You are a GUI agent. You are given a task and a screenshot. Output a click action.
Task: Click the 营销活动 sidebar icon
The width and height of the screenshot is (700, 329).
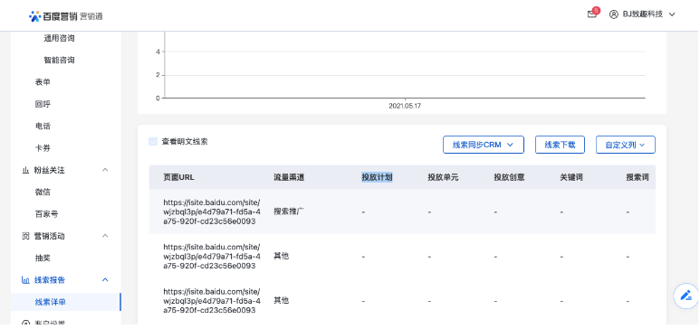[x=25, y=236]
